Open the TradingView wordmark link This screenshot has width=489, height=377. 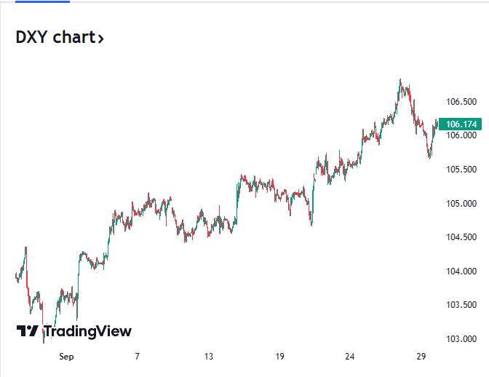(x=87, y=331)
